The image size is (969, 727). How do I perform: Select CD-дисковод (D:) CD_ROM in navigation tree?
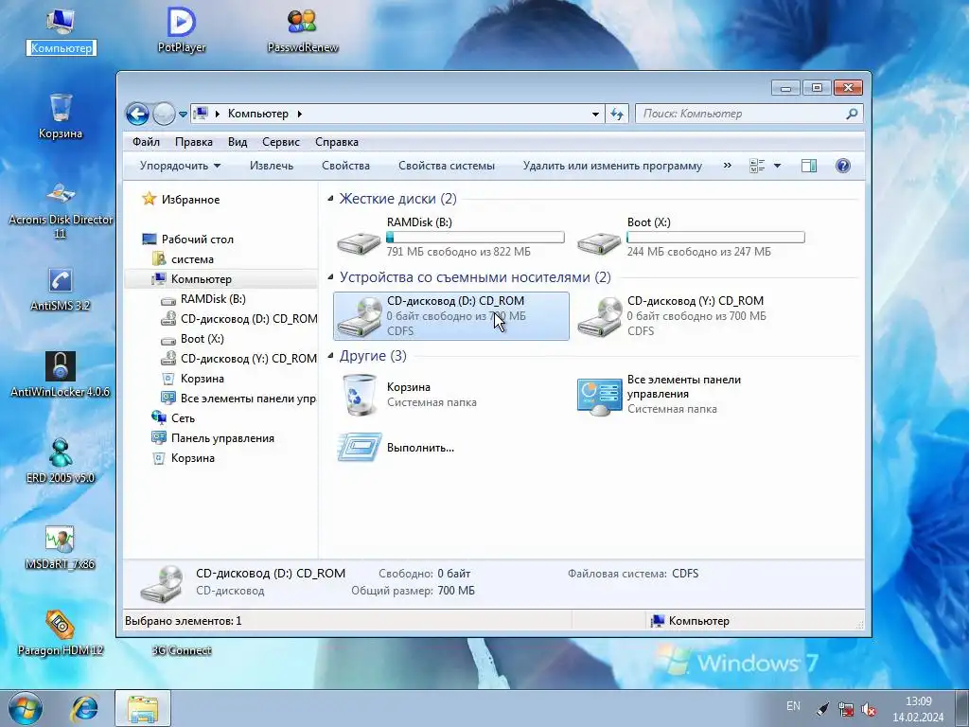tap(249, 319)
